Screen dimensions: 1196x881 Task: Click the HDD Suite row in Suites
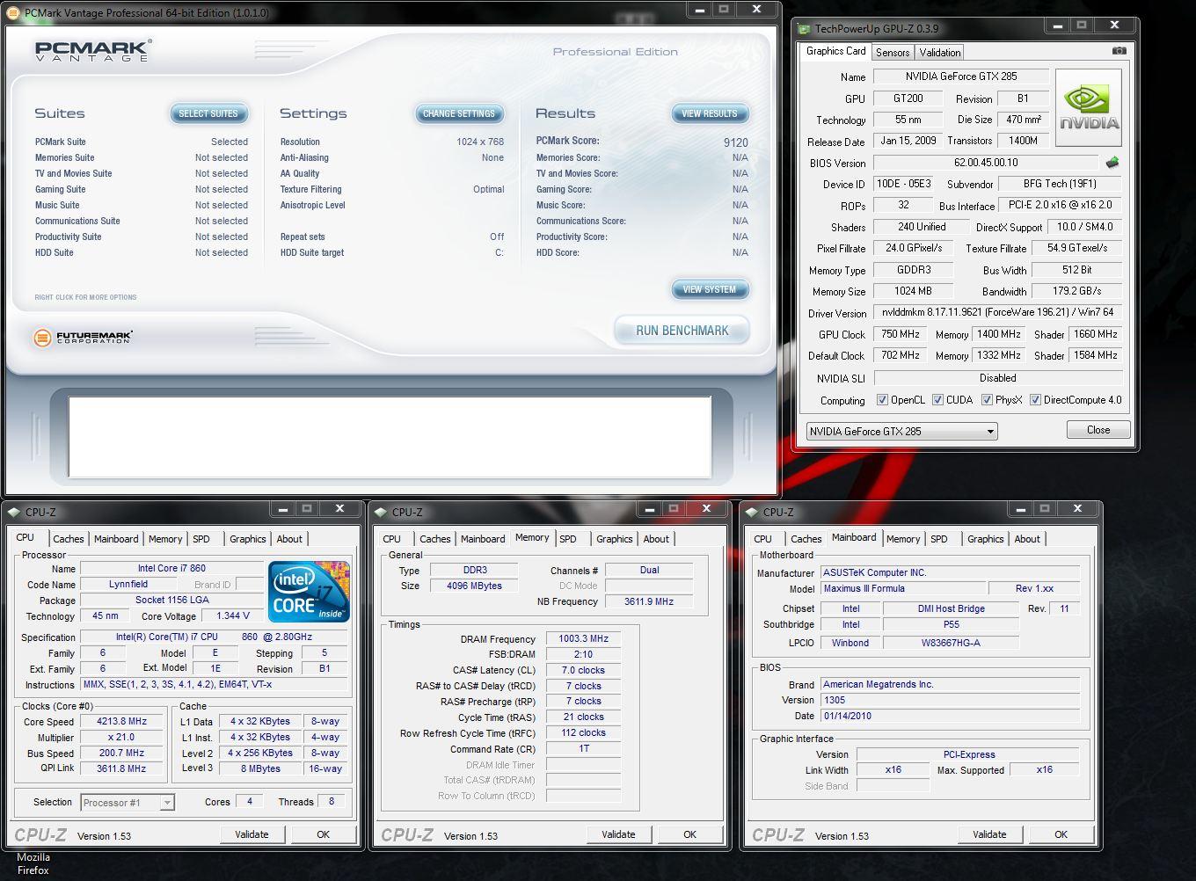pos(142,252)
